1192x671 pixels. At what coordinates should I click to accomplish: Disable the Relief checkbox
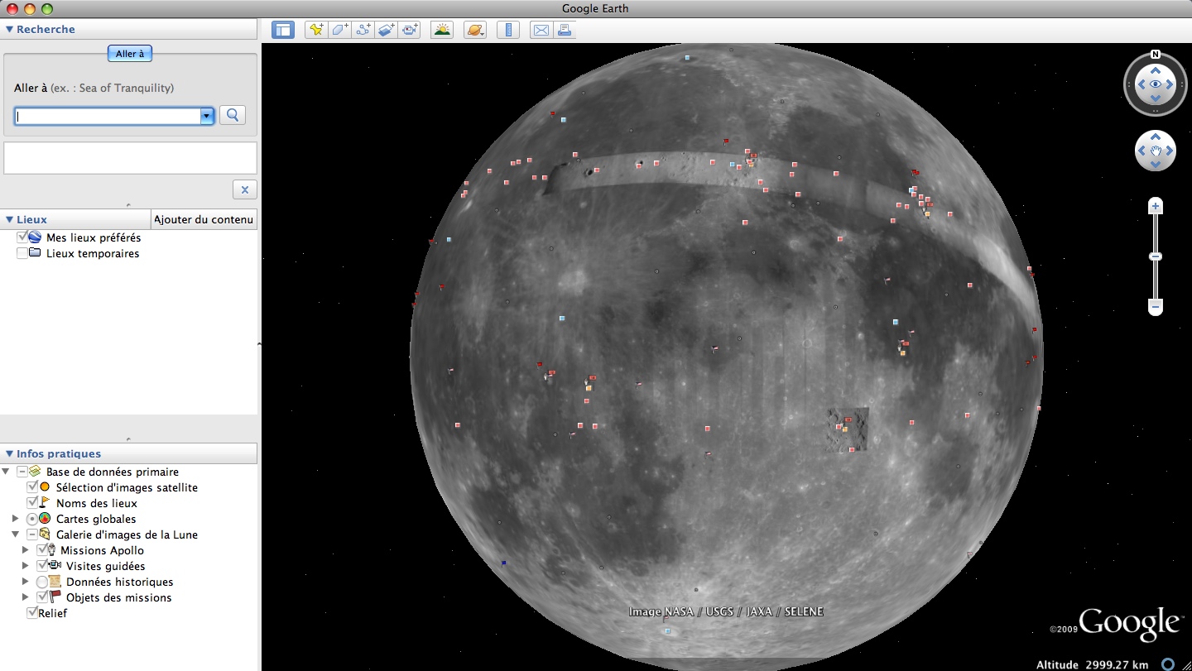point(32,613)
